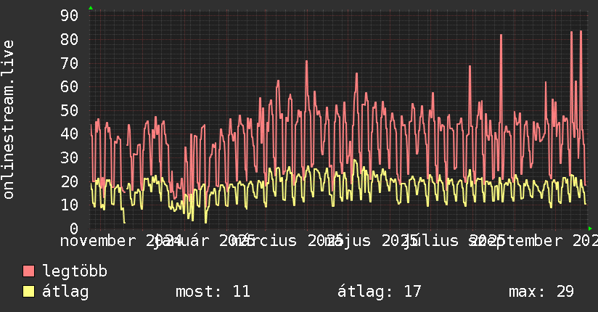Click the 50 y-axis label
The width and height of the screenshot is (598, 312).
pos(70,110)
